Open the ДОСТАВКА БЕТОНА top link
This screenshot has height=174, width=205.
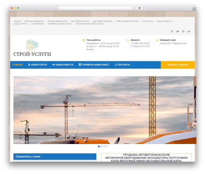80,21
